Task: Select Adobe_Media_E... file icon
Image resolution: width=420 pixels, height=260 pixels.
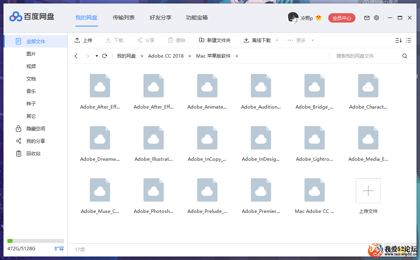Action: point(368,138)
